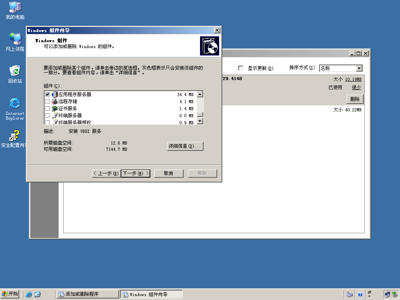Select the 应用程序服务器 list row text
Screen dimensions: 400x300
(75, 95)
